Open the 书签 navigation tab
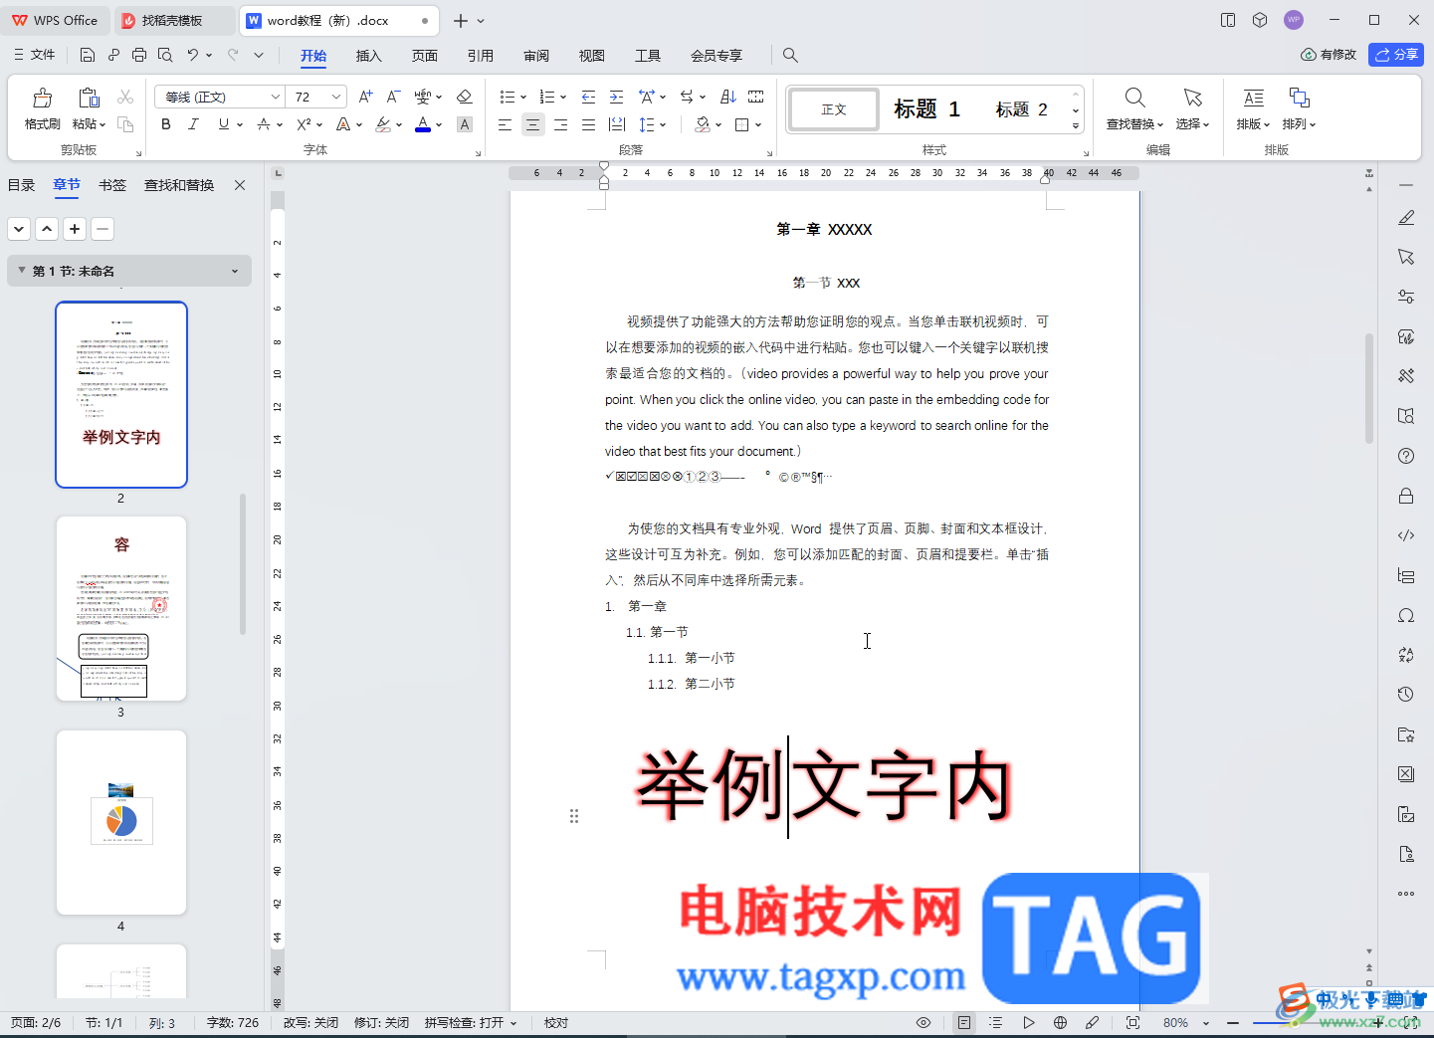The image size is (1434, 1038). click(112, 185)
